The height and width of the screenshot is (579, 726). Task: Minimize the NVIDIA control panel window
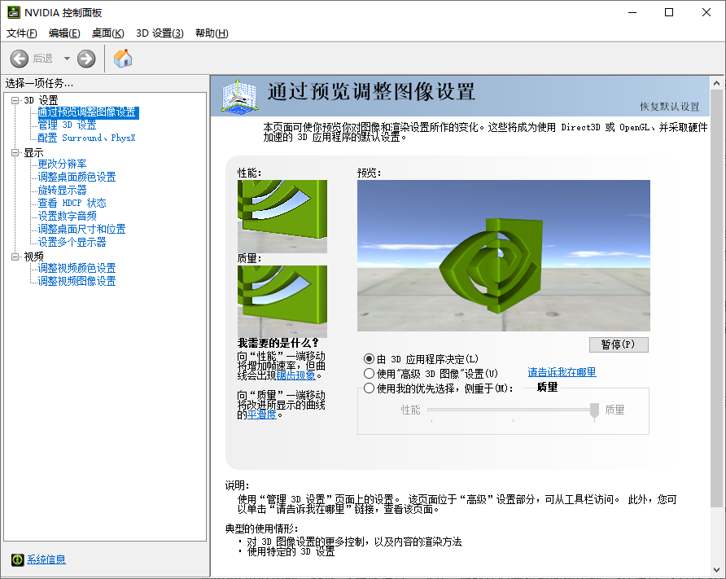[632, 12]
